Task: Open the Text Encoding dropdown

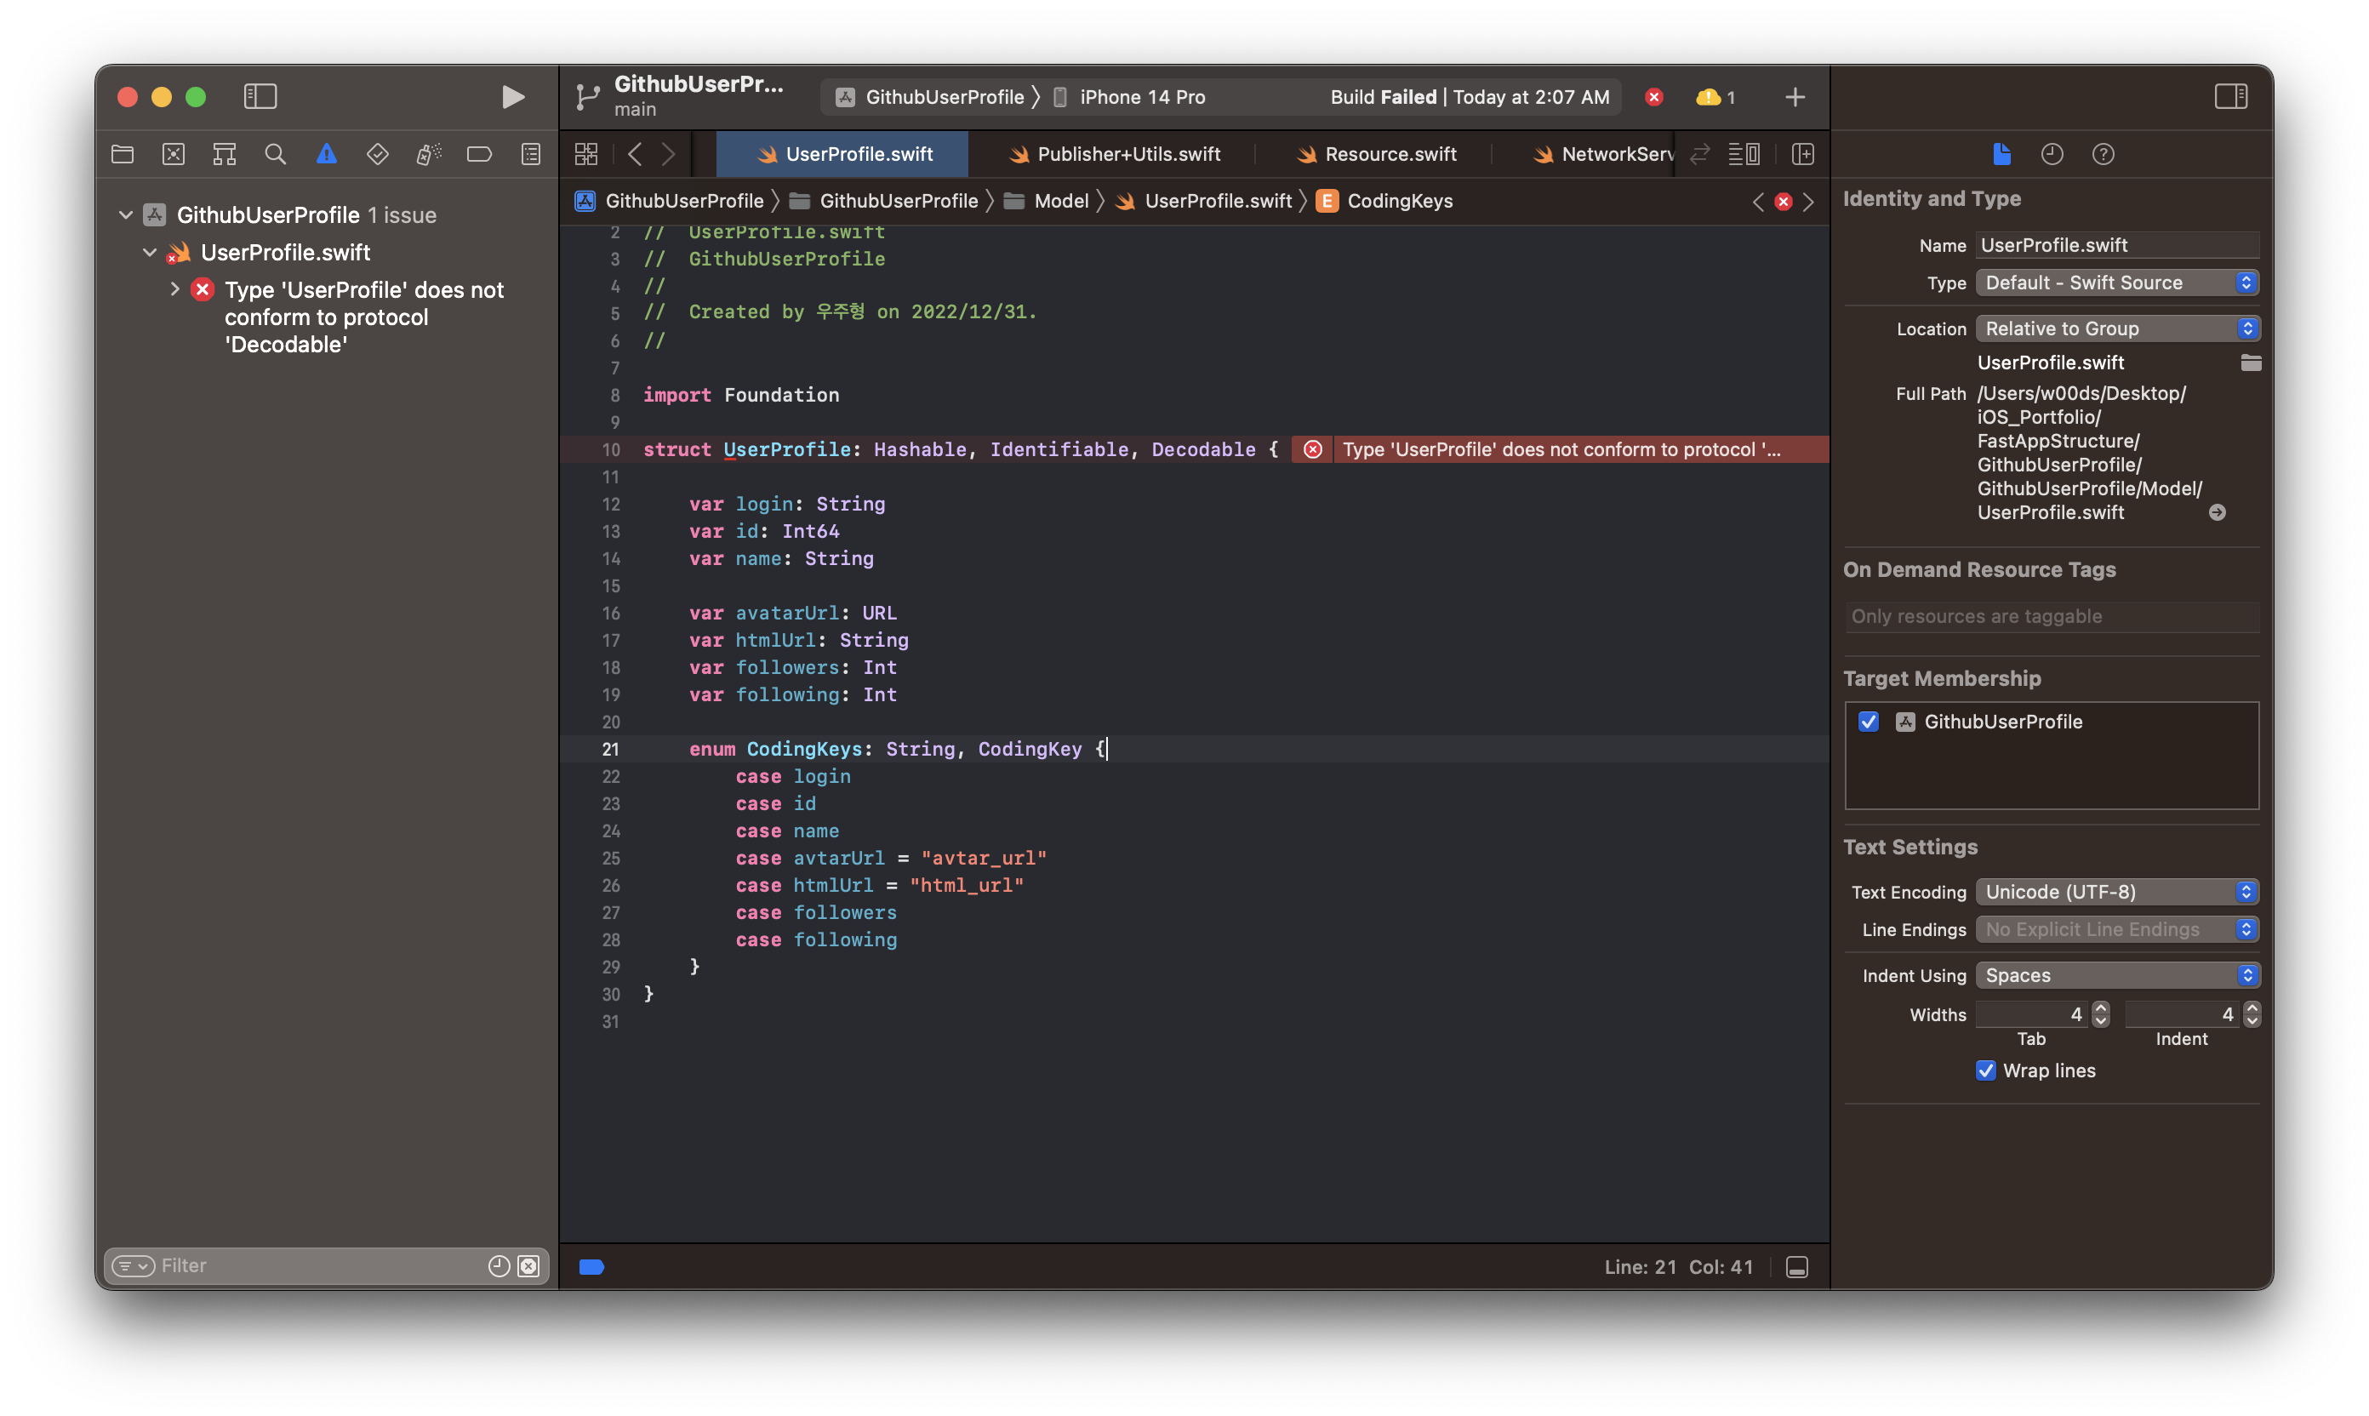Action: pyautogui.click(x=2117, y=891)
